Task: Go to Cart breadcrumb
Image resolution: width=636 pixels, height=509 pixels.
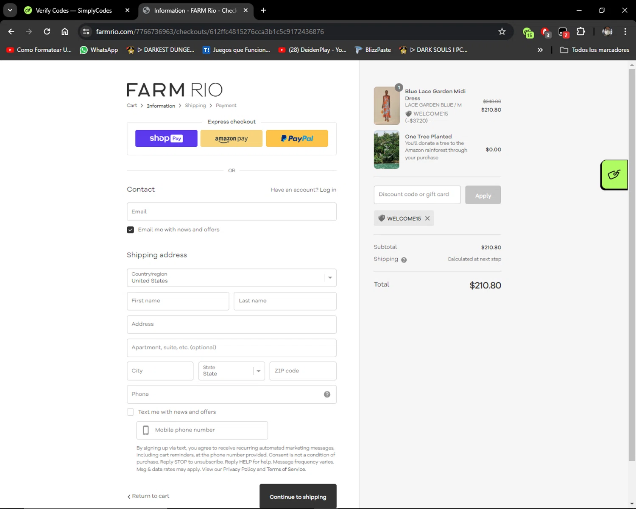Action: click(x=132, y=105)
